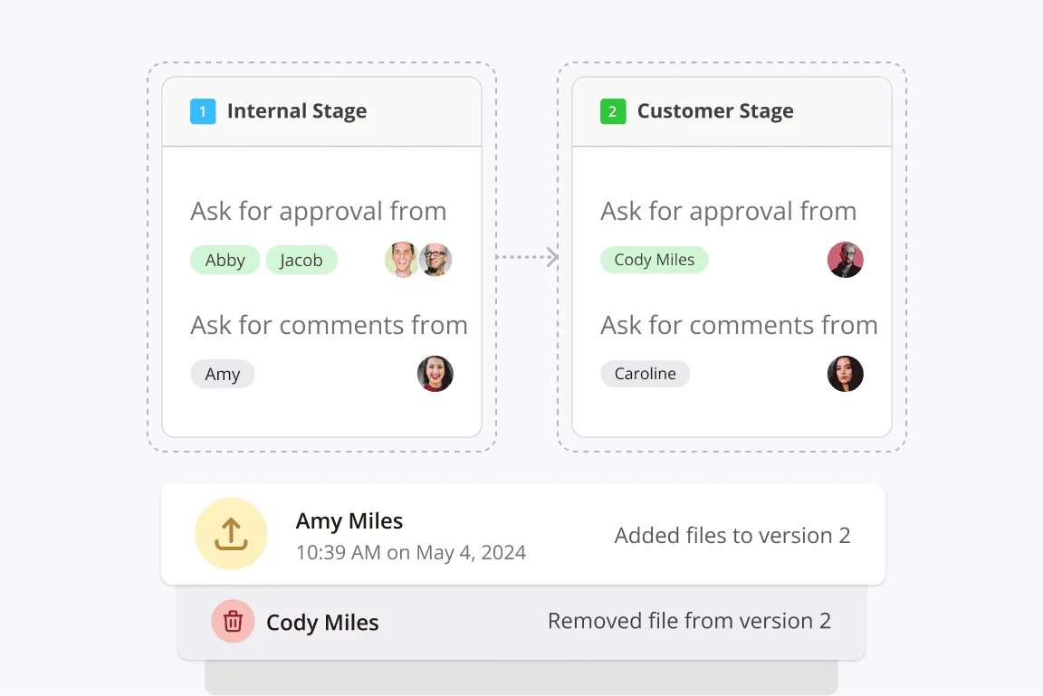The height and width of the screenshot is (696, 1043).
Task: Select the Cody Miles approver tag
Action: tap(654, 260)
